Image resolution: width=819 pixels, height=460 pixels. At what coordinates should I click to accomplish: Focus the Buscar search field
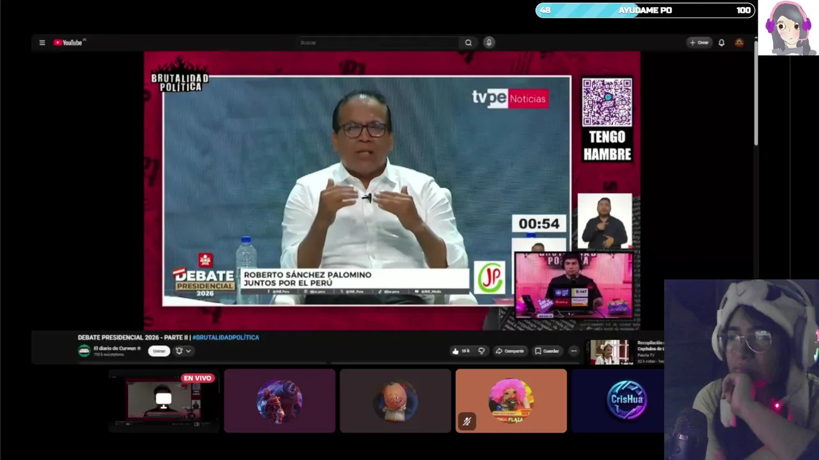(x=378, y=43)
